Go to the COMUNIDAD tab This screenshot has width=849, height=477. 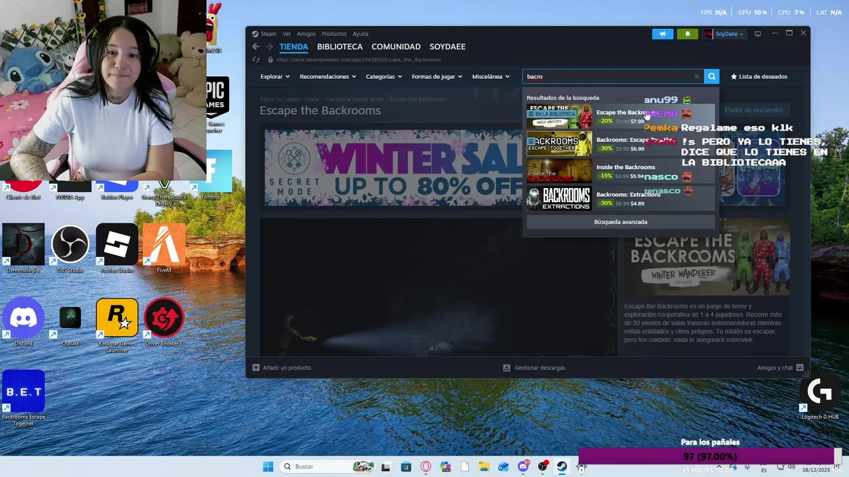click(396, 47)
